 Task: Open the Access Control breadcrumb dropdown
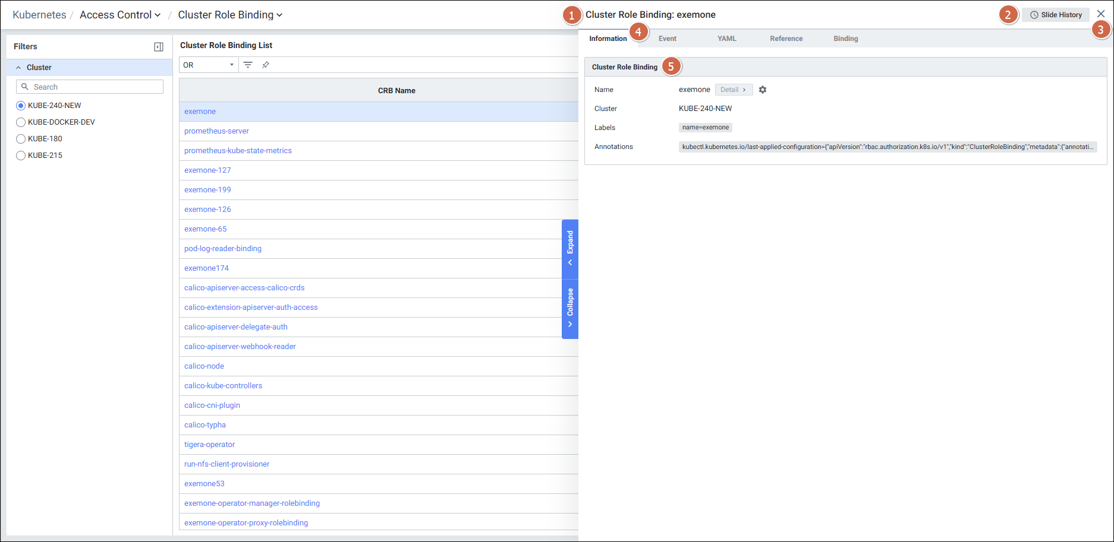[120, 15]
